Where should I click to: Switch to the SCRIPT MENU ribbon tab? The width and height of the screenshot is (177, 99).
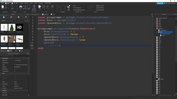click(x=48, y=3)
